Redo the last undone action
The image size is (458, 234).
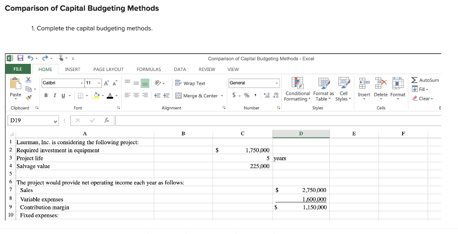(45, 58)
